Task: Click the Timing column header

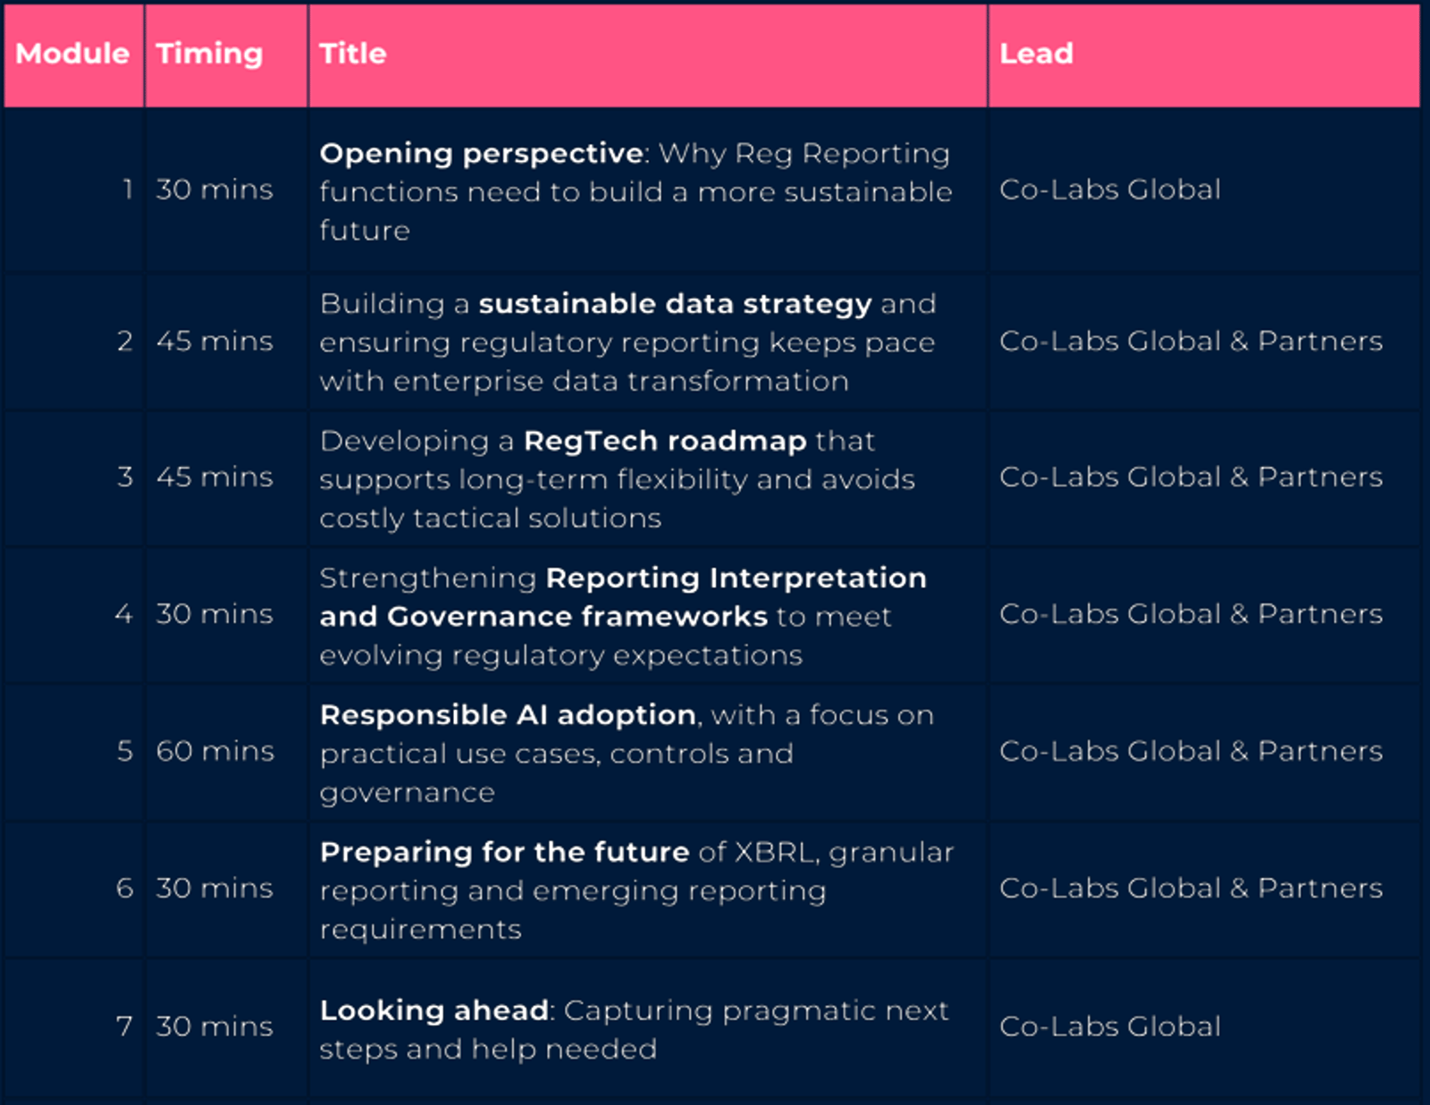Action: tap(226, 55)
